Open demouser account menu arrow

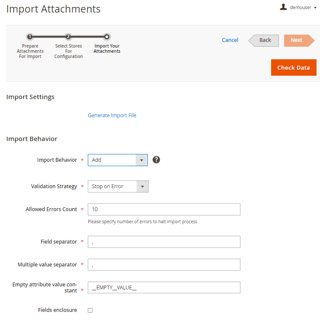tap(315, 8)
